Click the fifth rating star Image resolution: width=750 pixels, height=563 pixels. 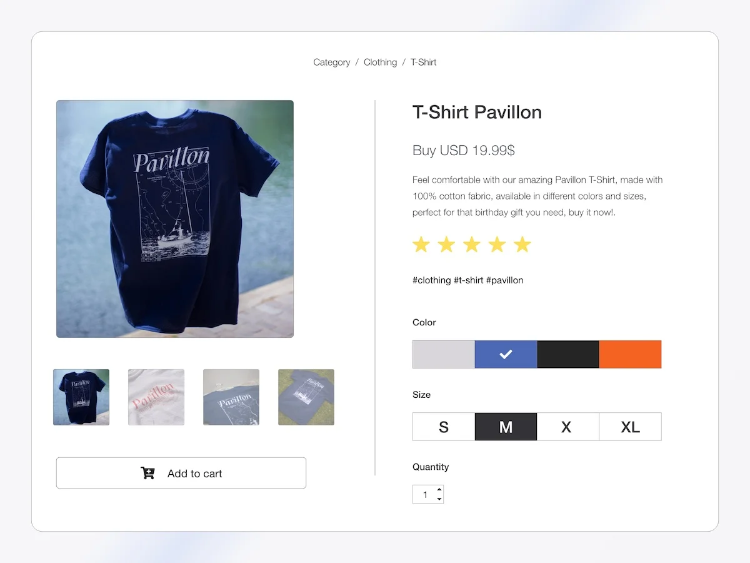coord(522,245)
